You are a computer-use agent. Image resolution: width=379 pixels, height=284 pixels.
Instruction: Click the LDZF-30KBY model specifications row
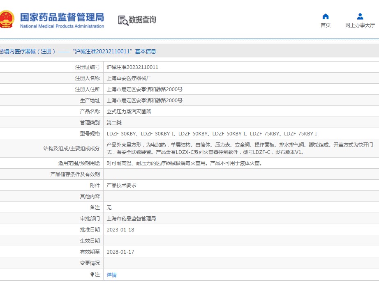tap(212, 134)
